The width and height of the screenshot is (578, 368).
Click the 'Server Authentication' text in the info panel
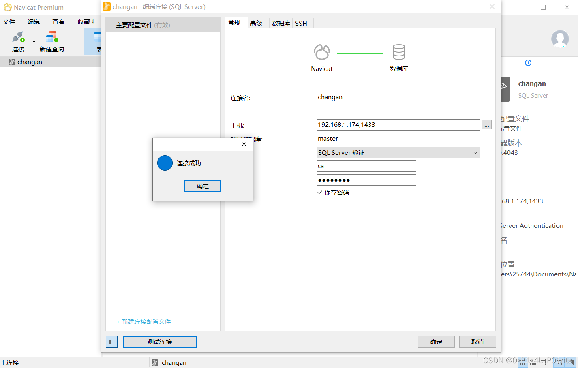point(532,225)
